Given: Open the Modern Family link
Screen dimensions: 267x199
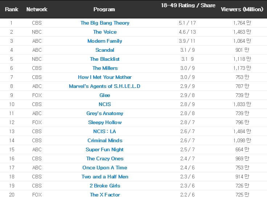Looking at the screenshot, I should 105,41.
